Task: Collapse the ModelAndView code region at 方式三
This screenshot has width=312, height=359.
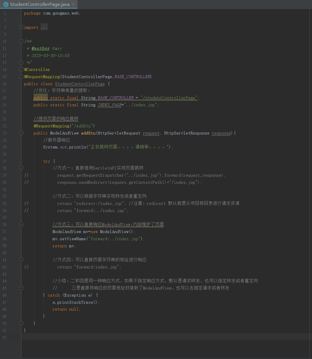Action: tap(21, 224)
